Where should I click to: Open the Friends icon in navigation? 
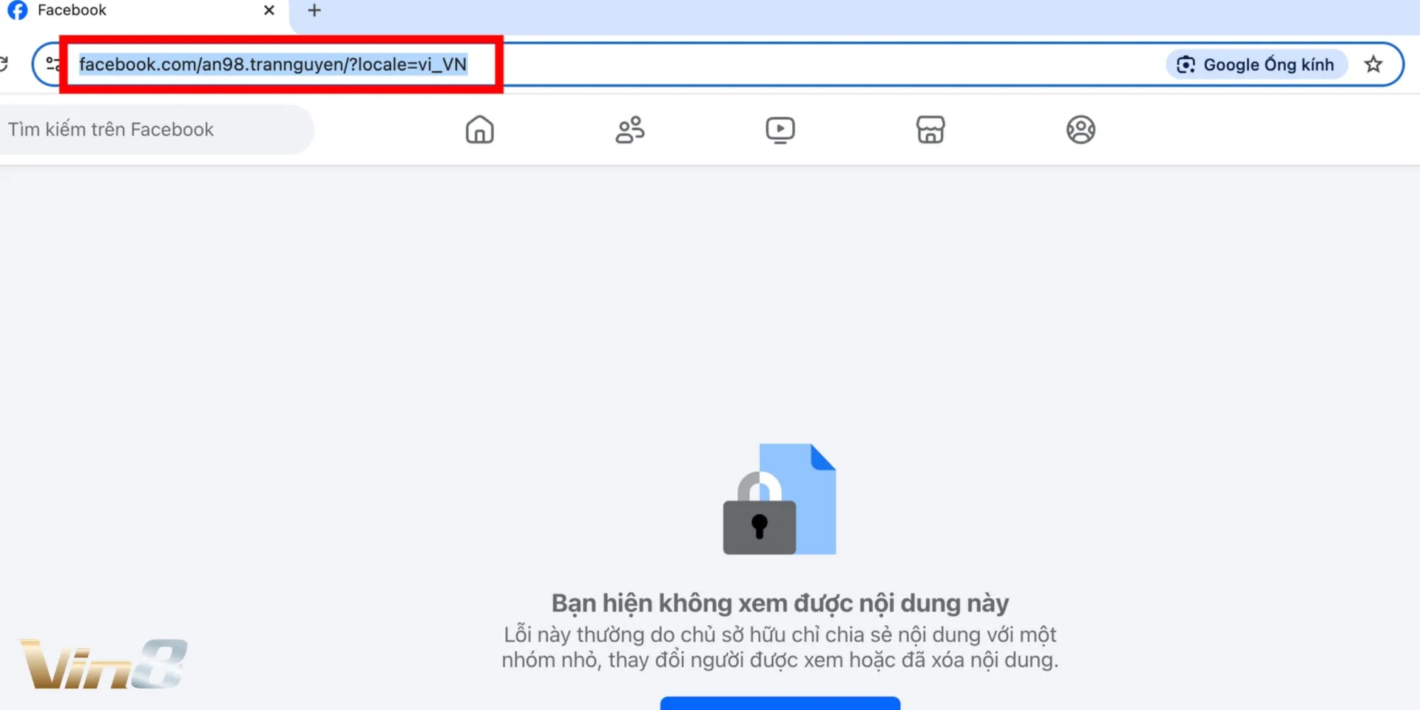tap(630, 130)
